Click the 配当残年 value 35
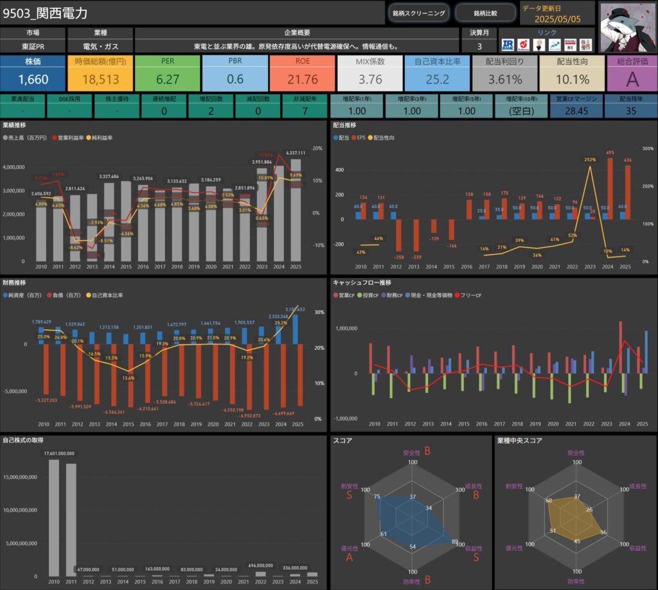Screen dimensions: 658x590 tap(631, 111)
